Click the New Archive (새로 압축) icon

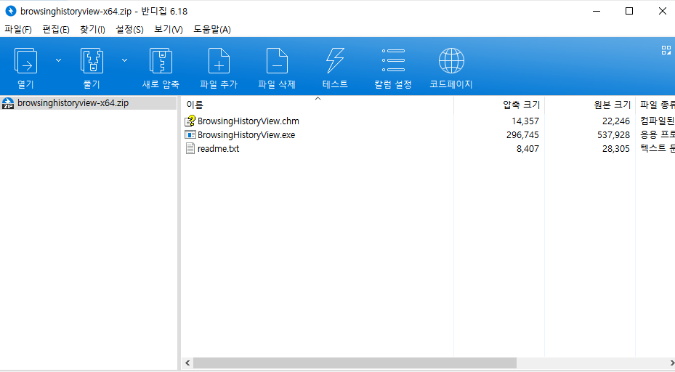tap(161, 61)
